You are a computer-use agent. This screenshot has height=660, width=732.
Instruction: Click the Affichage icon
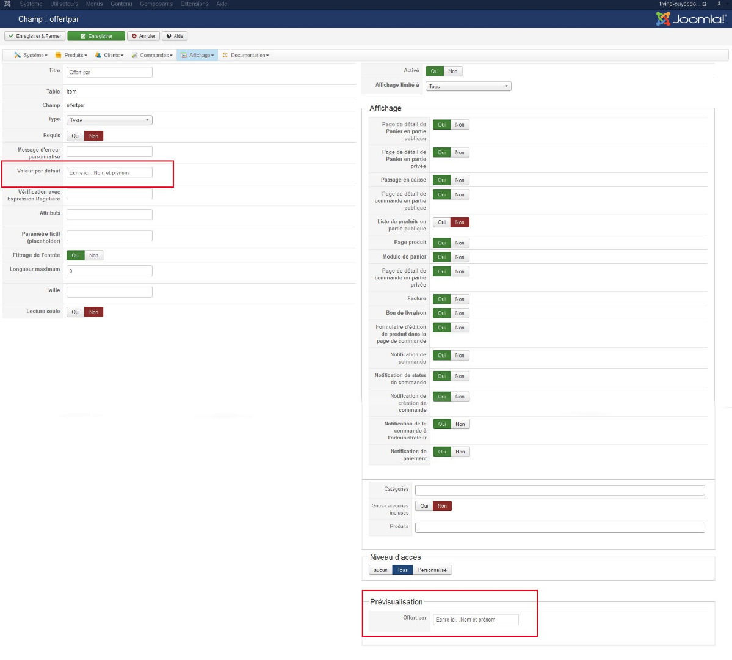[x=184, y=55]
